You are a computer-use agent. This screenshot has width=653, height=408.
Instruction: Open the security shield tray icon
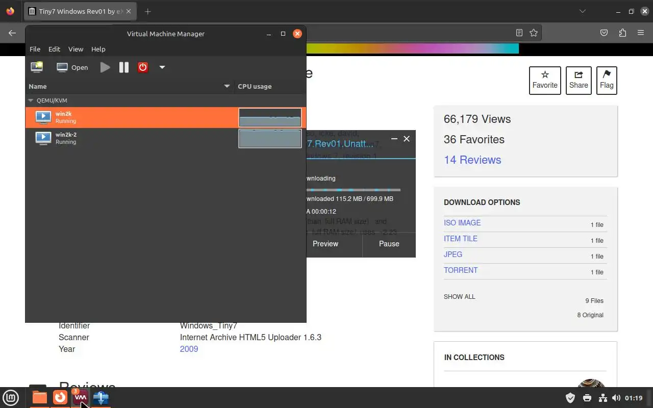point(570,398)
